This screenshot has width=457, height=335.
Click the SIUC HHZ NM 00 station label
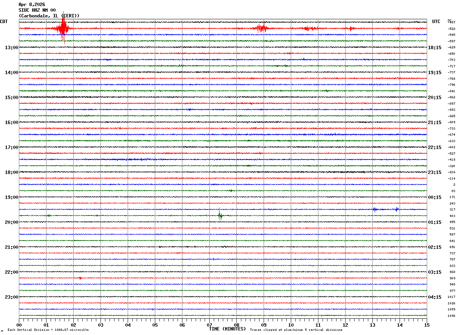tap(37, 10)
